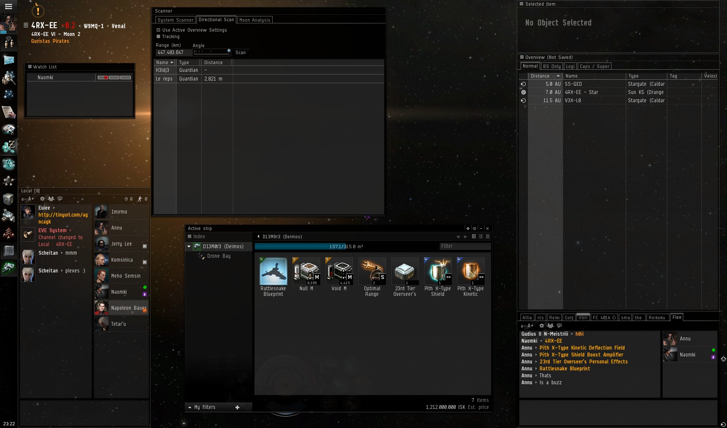Image resolution: width=727 pixels, height=428 pixels.
Task: Open the location info panel menu icon
Action: [x=26, y=26]
